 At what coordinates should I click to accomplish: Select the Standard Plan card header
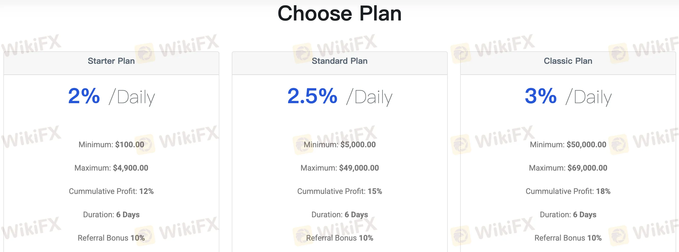(x=339, y=61)
